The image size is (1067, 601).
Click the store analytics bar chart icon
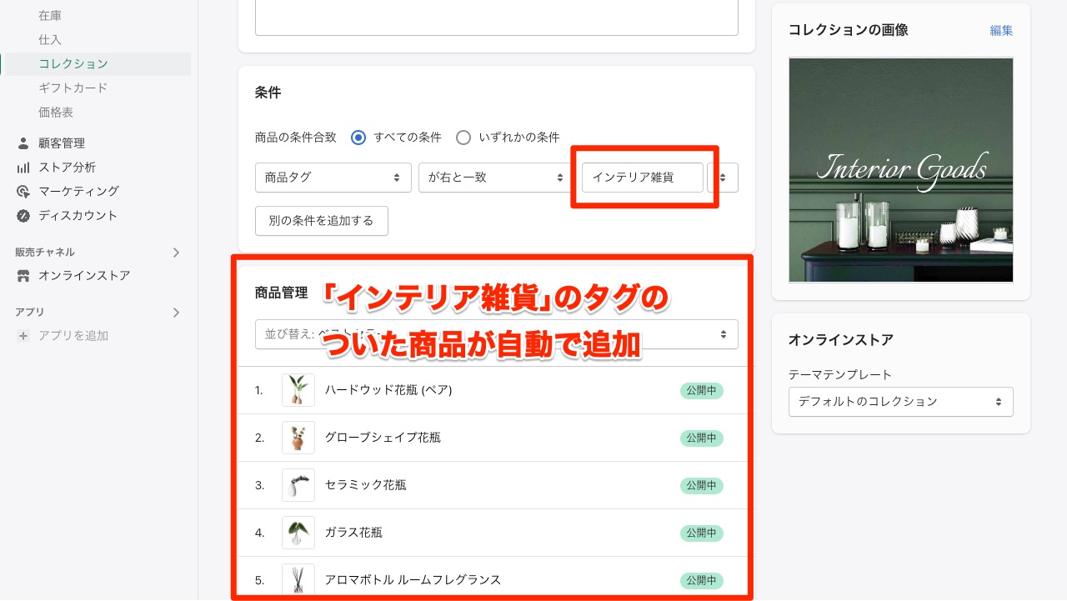point(23,168)
